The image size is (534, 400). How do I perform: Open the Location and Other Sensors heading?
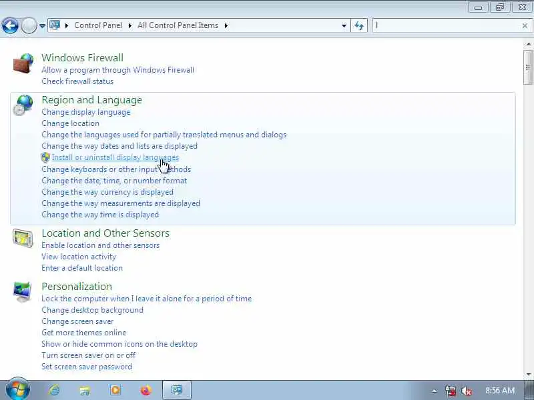pyautogui.click(x=105, y=233)
